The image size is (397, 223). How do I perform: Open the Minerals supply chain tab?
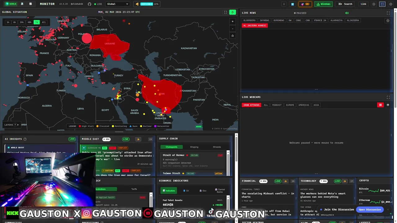pyautogui.click(x=217, y=147)
